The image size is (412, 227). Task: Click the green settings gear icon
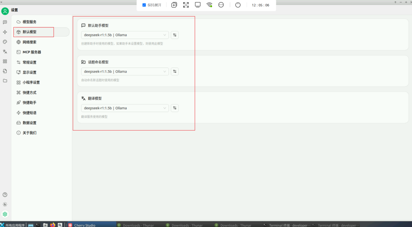[x=5, y=214]
